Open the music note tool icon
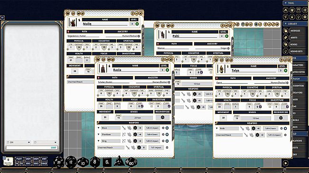309x173 pixels. [x=299, y=17]
